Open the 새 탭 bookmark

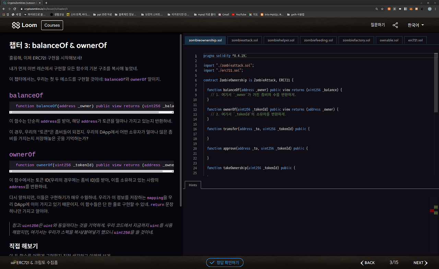click(x=16, y=14)
